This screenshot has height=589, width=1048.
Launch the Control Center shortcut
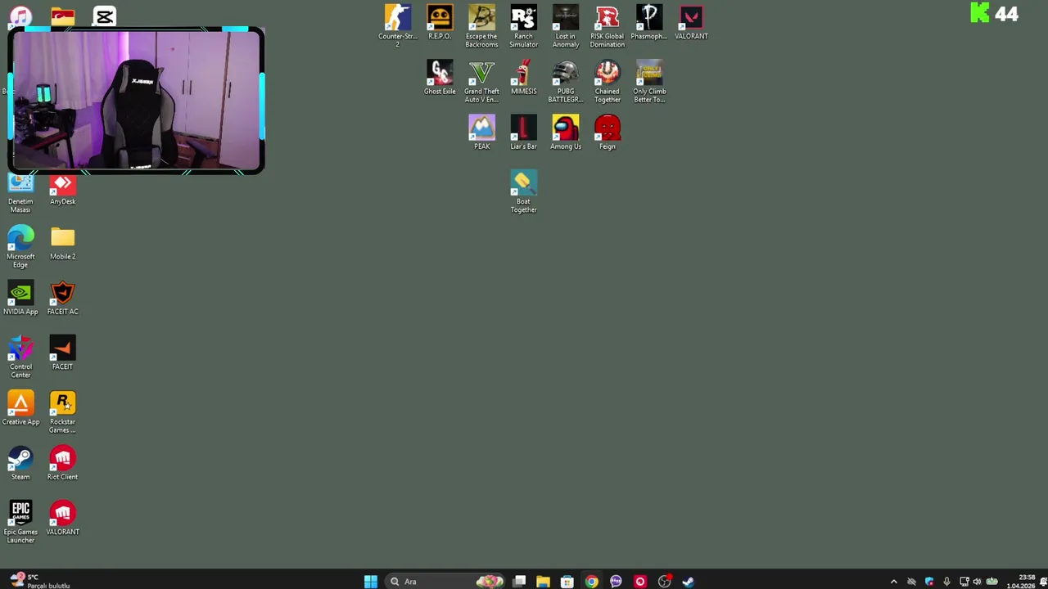click(20, 357)
